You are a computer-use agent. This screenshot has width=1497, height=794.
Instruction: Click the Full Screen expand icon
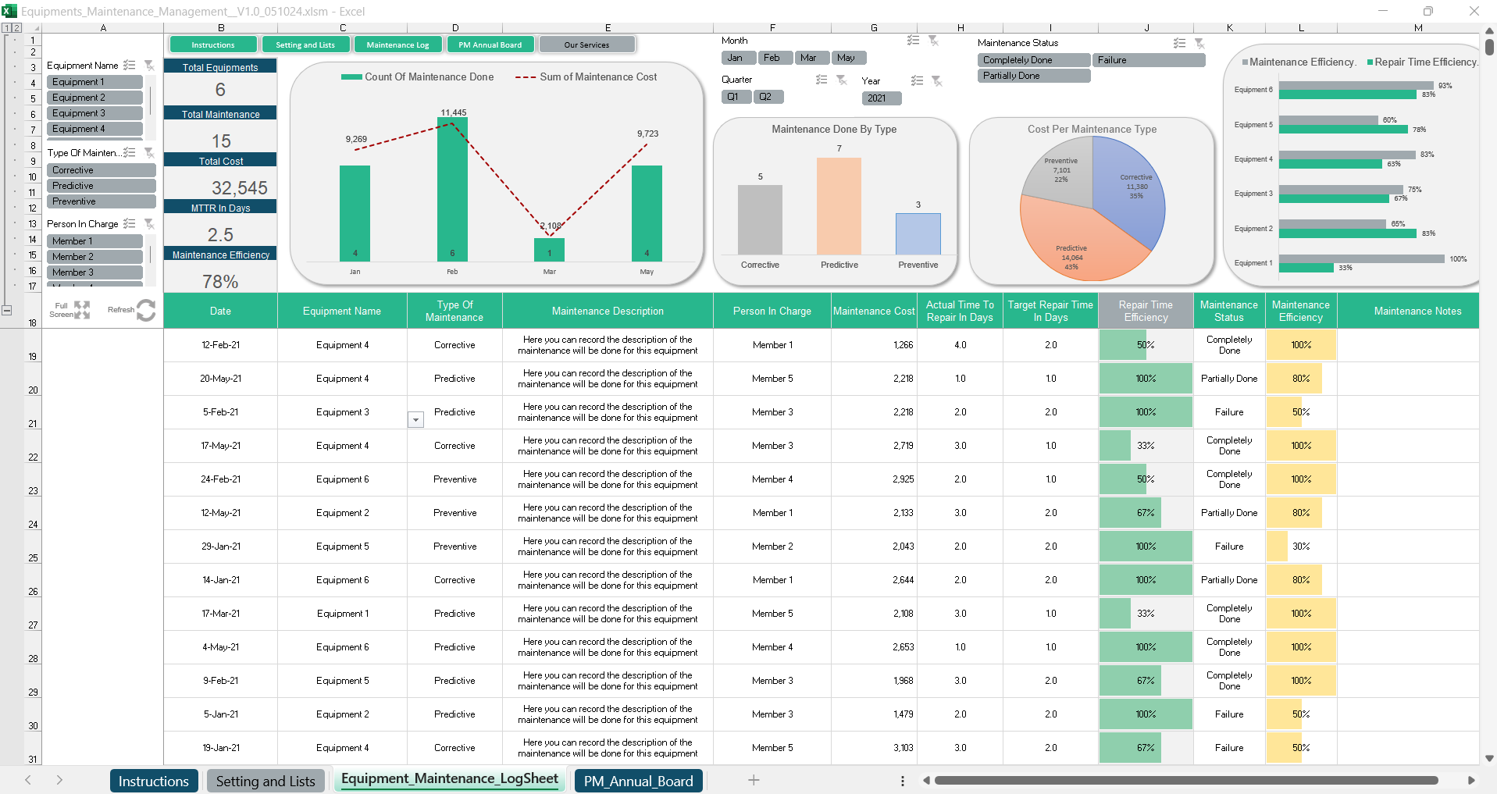[81, 310]
